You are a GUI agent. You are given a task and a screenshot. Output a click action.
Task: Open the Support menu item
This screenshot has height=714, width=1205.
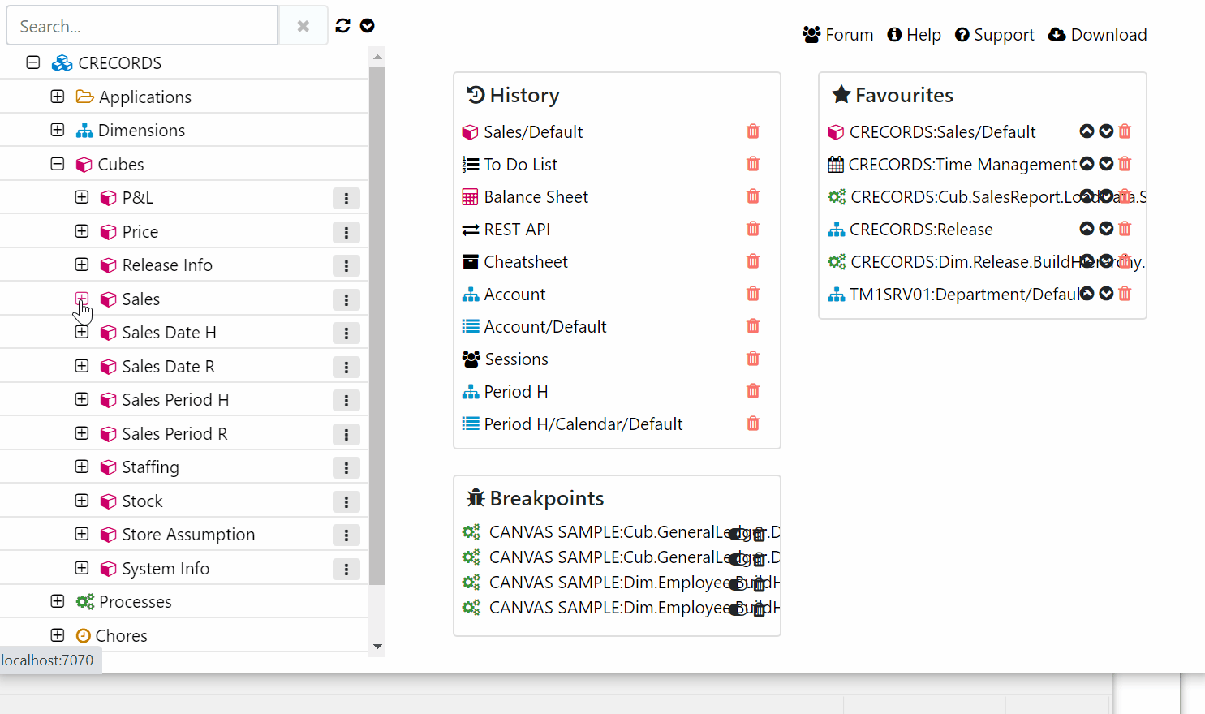(x=995, y=35)
